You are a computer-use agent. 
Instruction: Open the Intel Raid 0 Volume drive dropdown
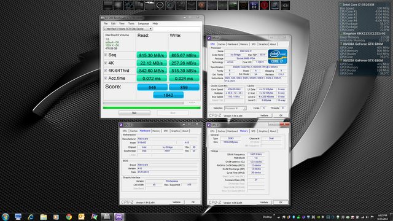(128, 29)
